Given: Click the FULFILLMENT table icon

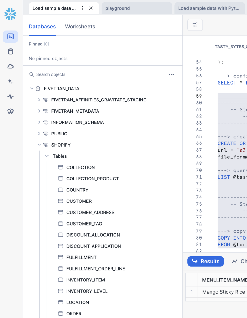Looking at the screenshot, I should coord(60,257).
